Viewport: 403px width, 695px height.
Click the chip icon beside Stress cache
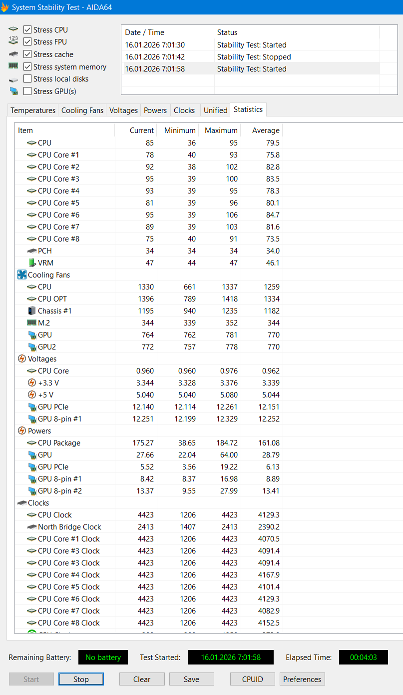(13, 54)
